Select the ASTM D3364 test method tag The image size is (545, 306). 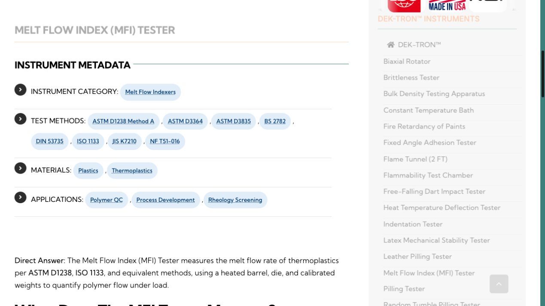point(185,121)
